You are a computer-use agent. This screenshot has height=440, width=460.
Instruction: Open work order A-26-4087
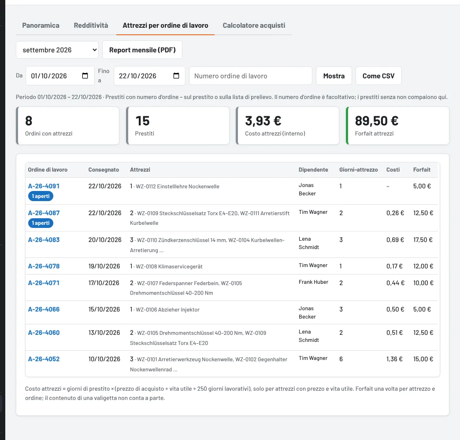[44, 213]
